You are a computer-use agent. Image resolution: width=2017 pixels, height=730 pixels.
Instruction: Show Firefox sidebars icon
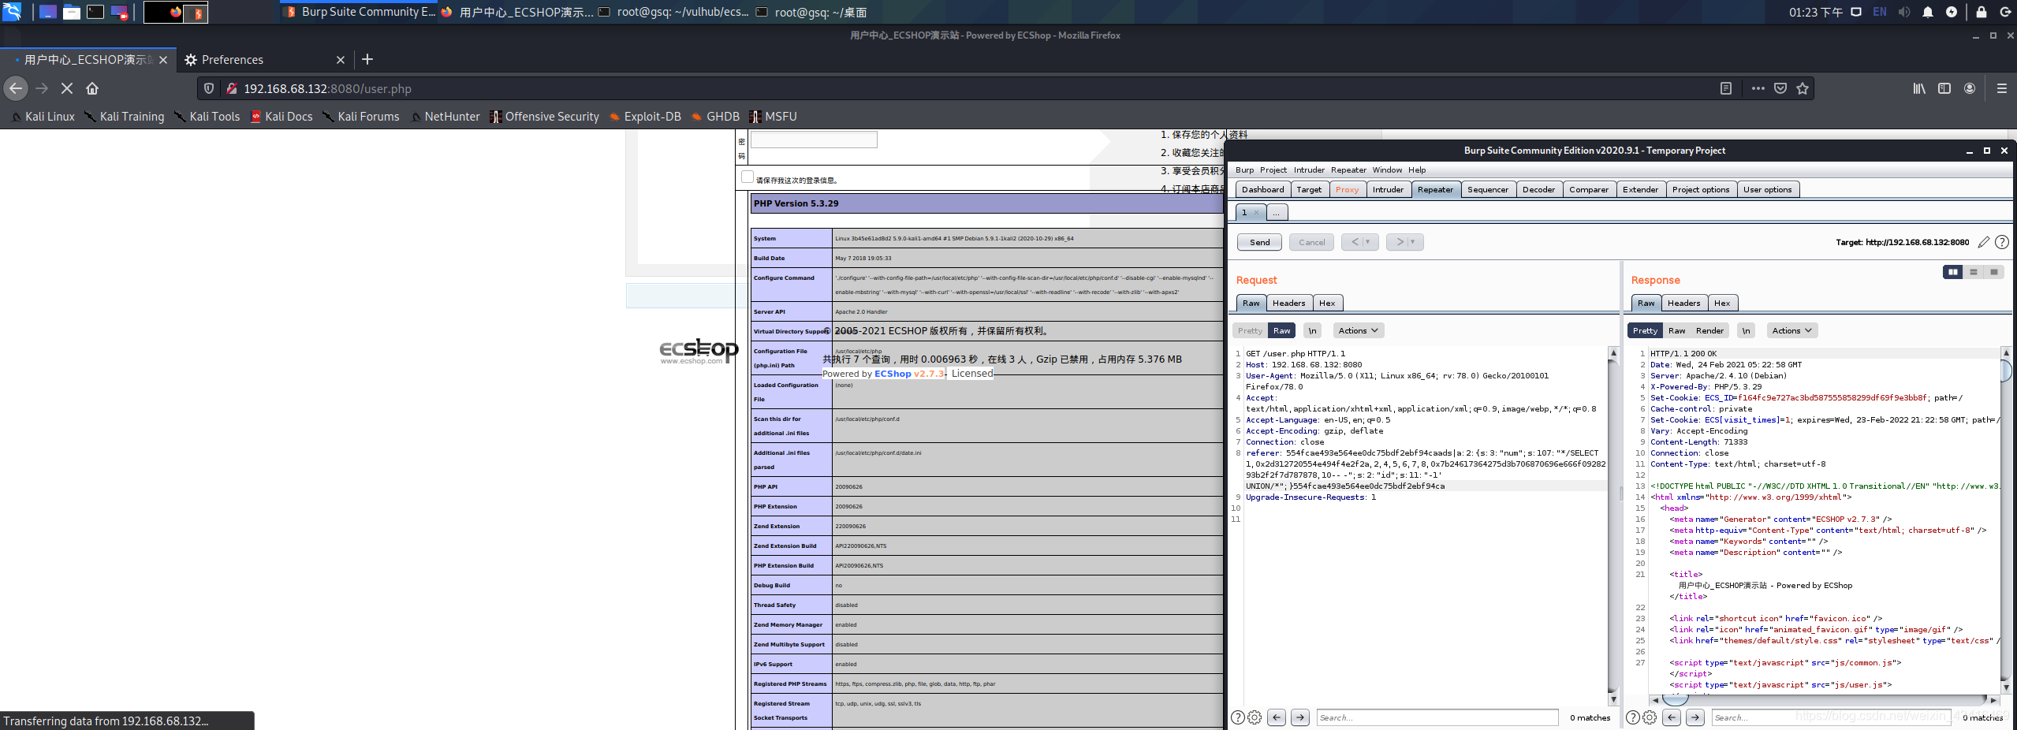coord(1944,88)
